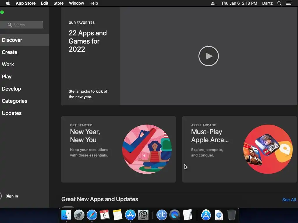The width and height of the screenshot is (298, 223).
Task: Open the Window menu
Action: click(77, 3)
